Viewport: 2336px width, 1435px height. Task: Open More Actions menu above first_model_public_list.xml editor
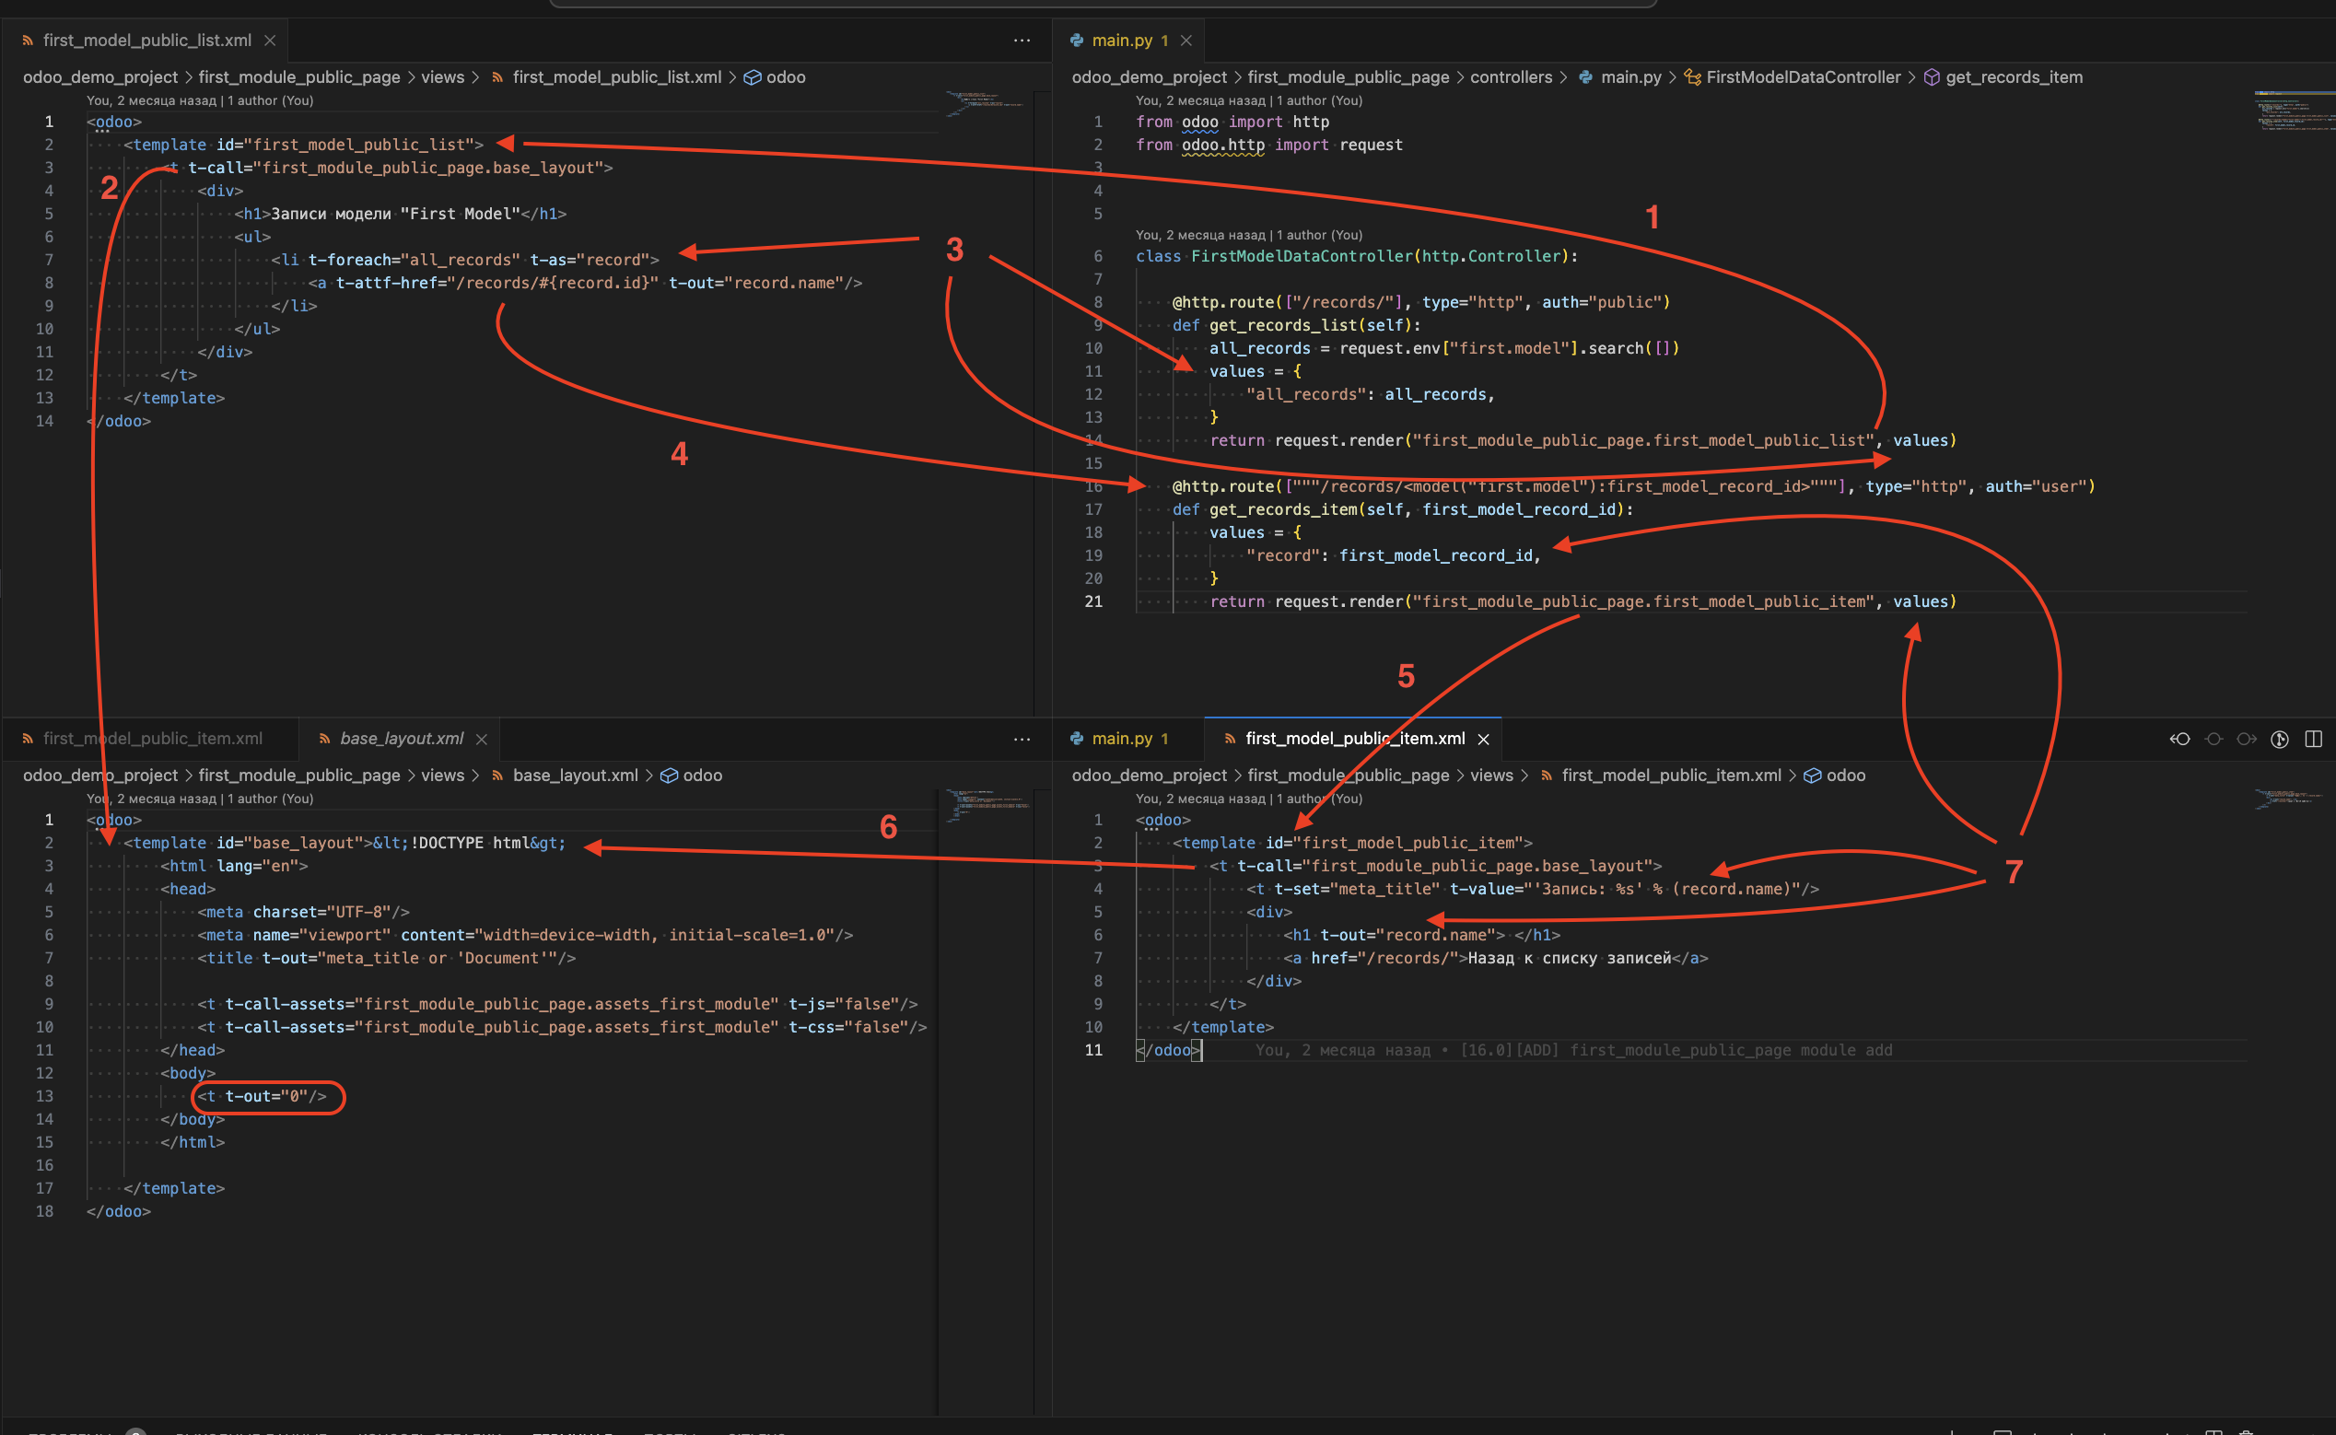pyautogui.click(x=1022, y=40)
